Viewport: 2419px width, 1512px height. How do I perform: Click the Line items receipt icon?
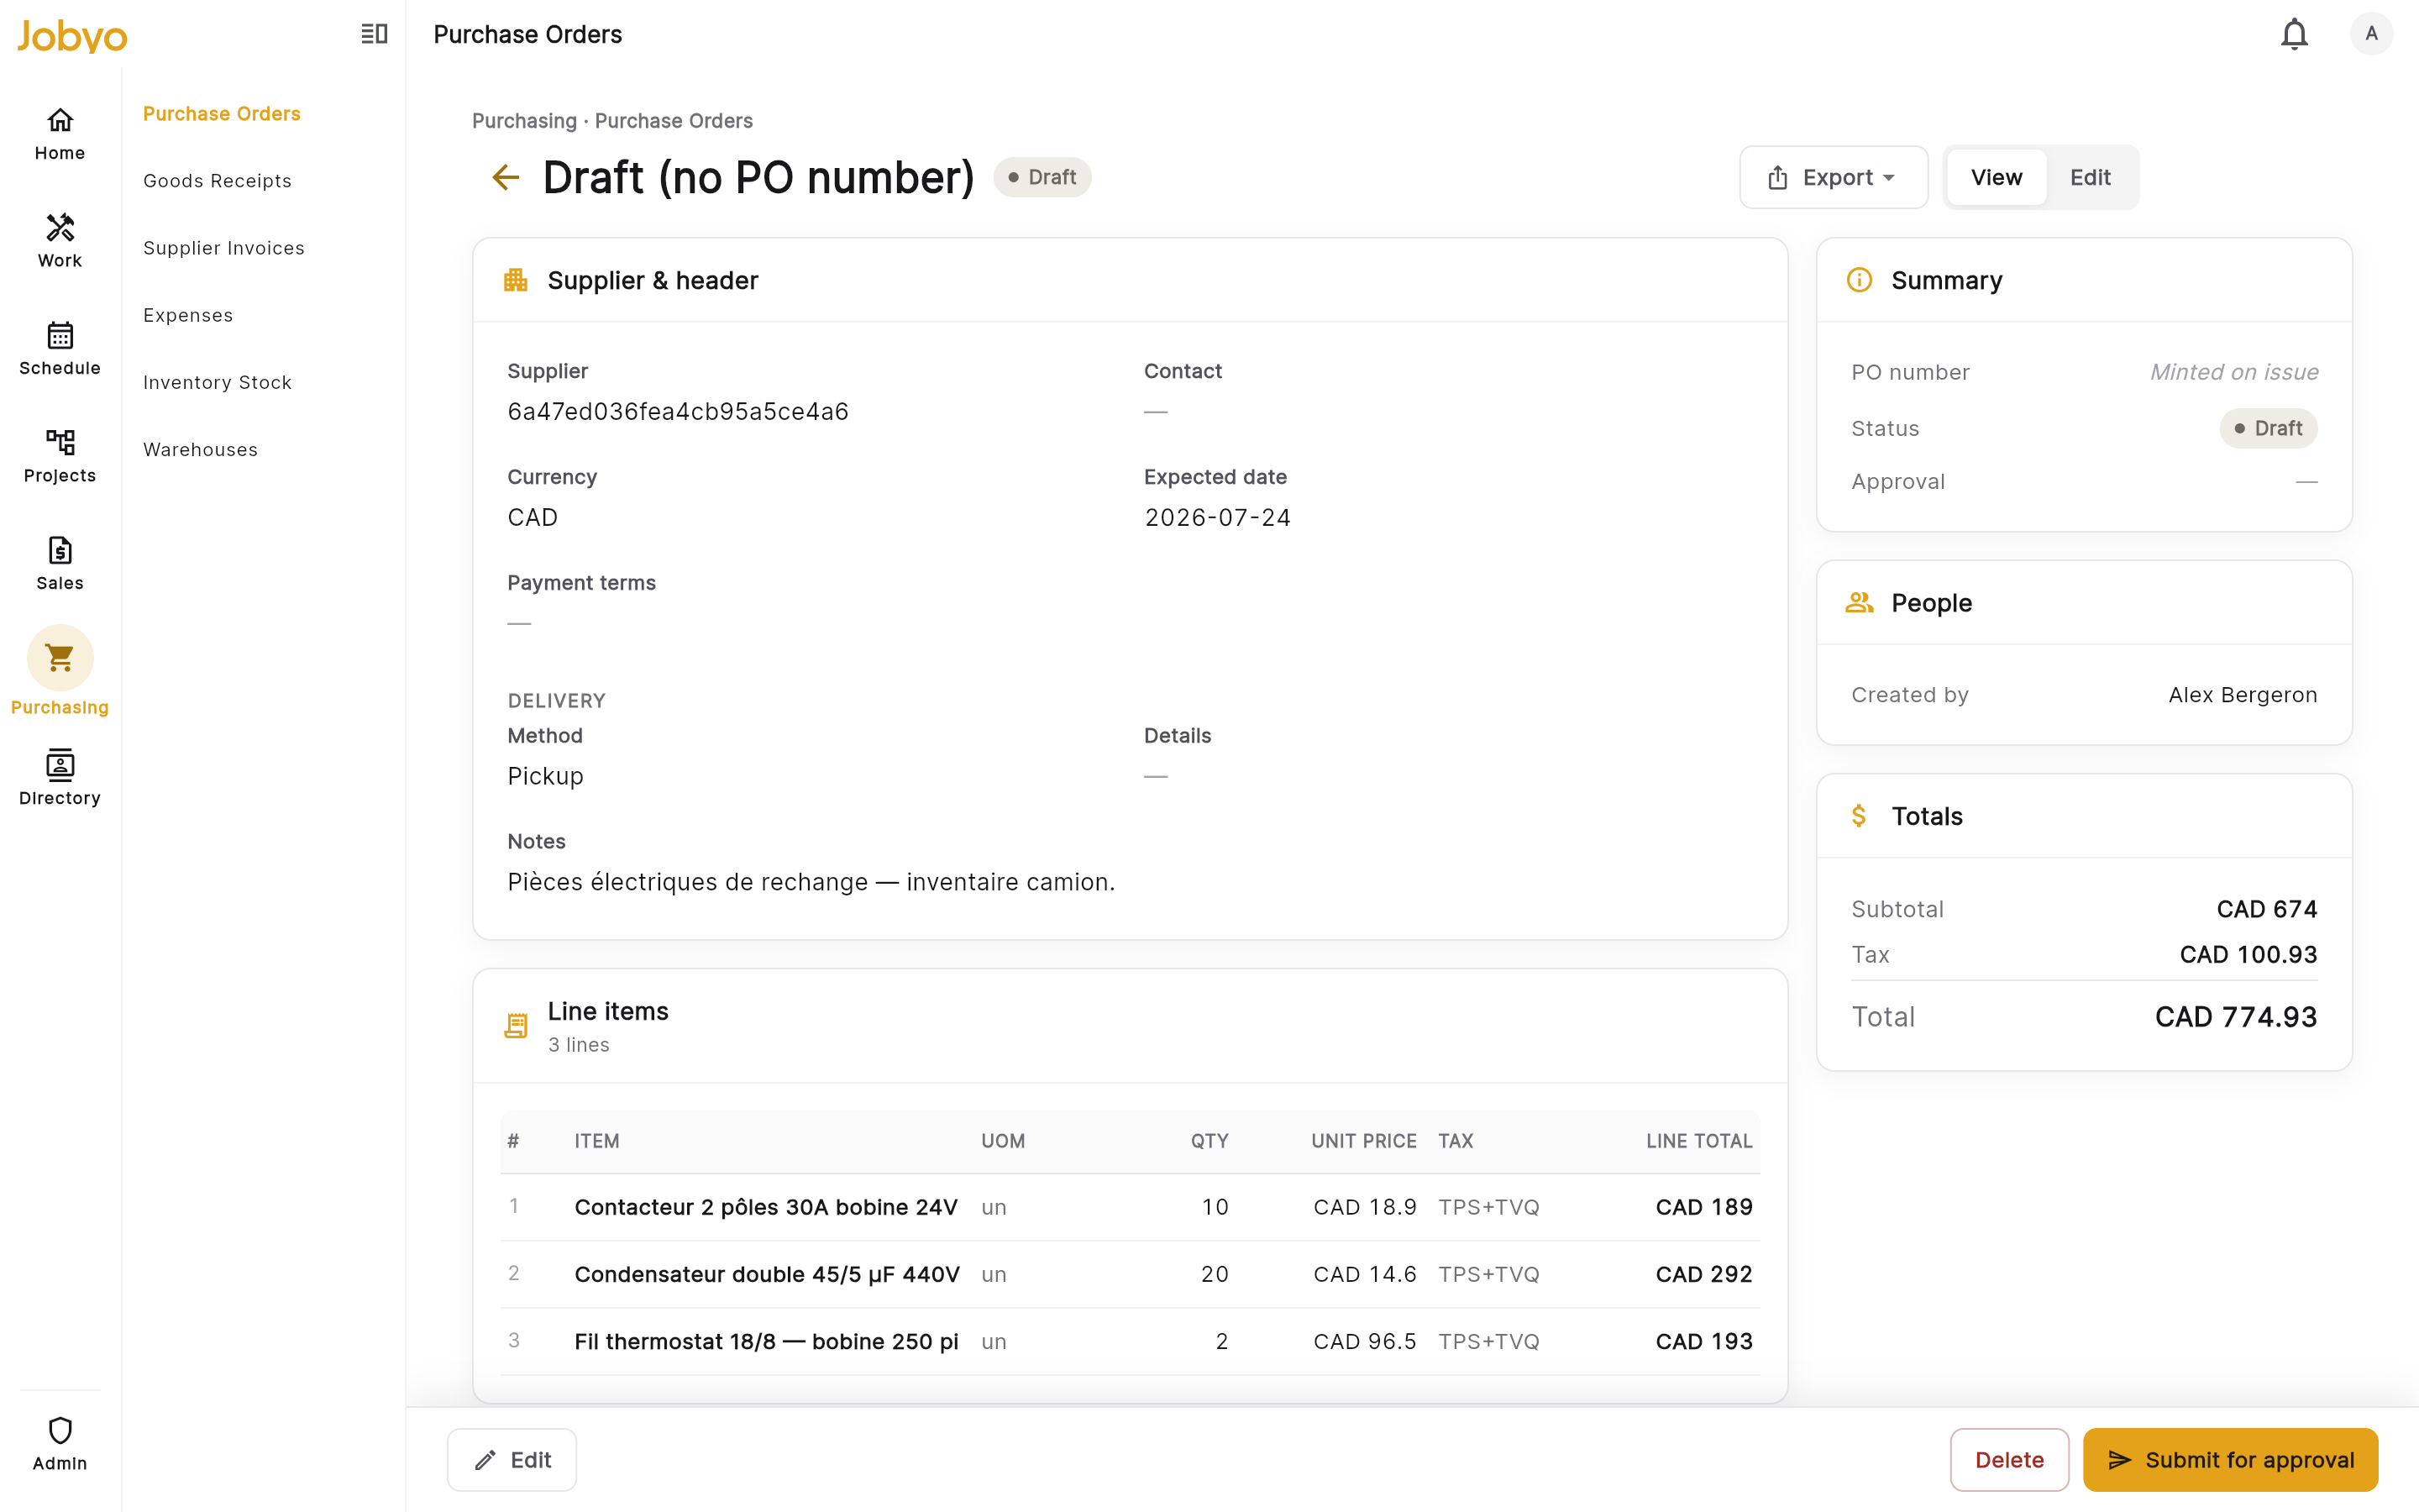pyautogui.click(x=516, y=1026)
